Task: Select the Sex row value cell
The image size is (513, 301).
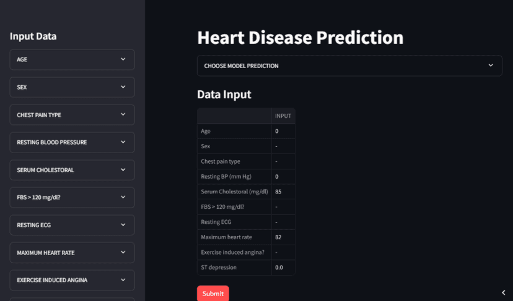Action: (x=283, y=146)
